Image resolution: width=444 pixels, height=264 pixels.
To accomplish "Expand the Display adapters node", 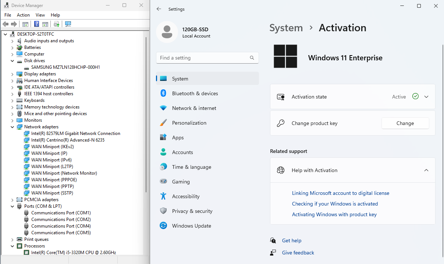I will [x=12, y=74].
